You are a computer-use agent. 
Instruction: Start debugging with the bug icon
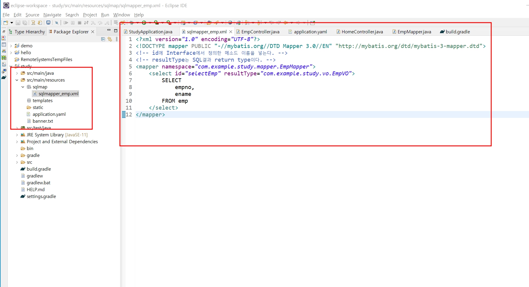pos(131,23)
